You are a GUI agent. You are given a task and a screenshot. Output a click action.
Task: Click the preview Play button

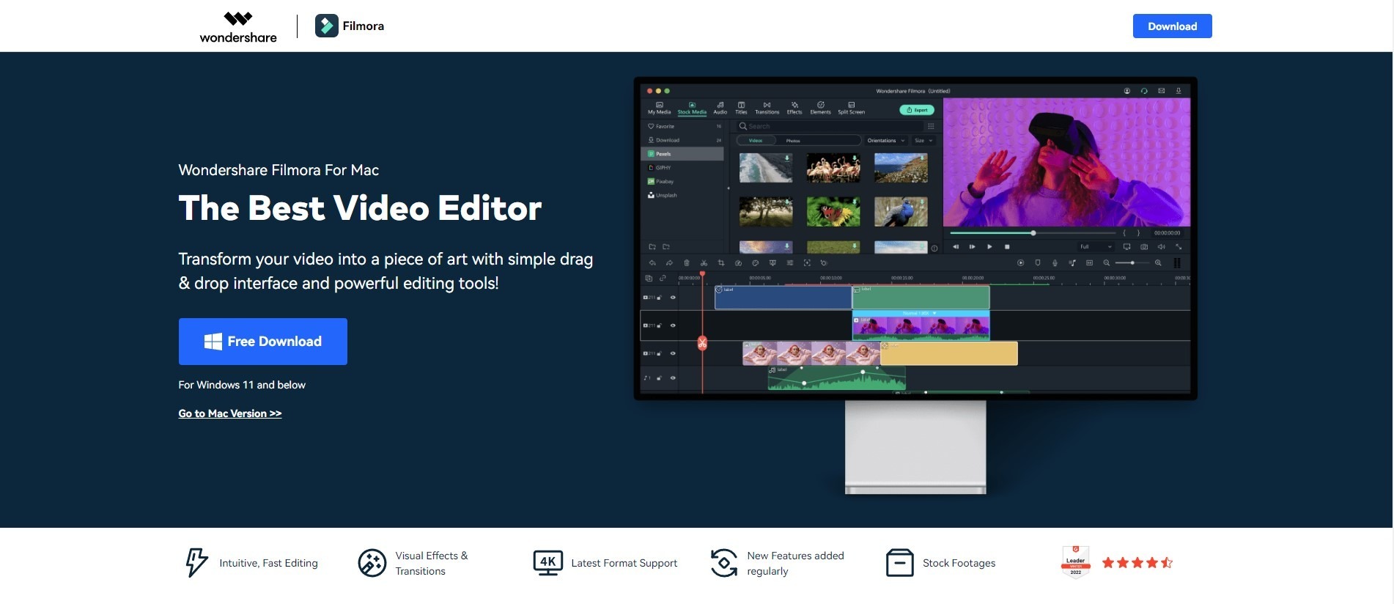(989, 247)
